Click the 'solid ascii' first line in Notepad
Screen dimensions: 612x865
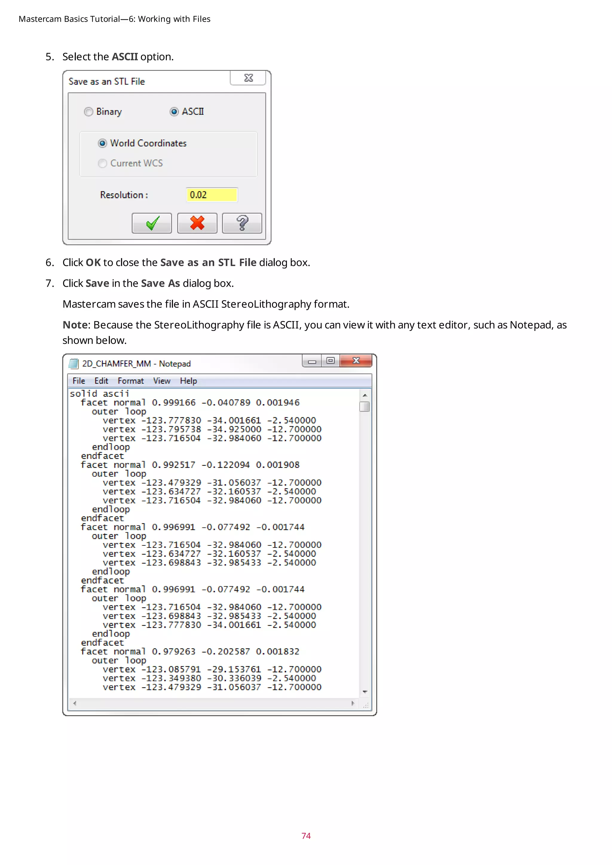point(100,394)
